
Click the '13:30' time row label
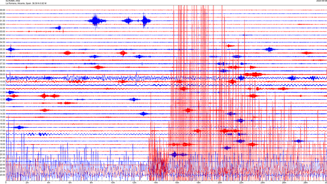[3, 107]
